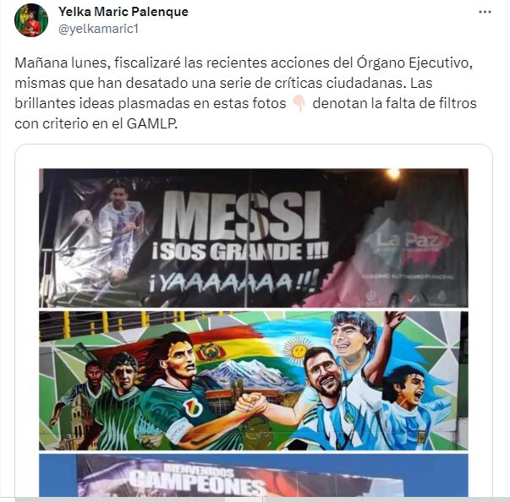Click the Bolivia team badge on green jersey
The image size is (510, 502).
pos(193,407)
